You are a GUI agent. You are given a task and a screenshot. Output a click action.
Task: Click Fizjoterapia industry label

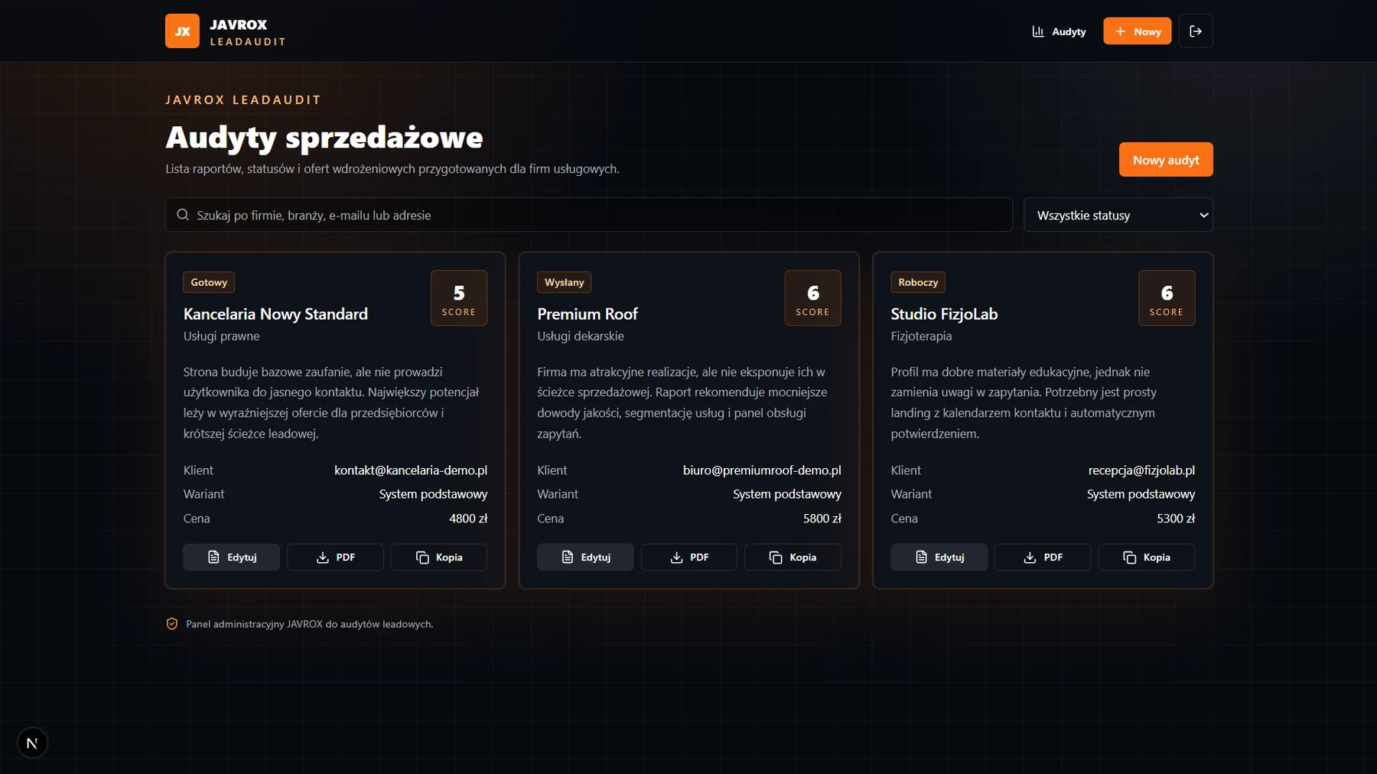921,337
